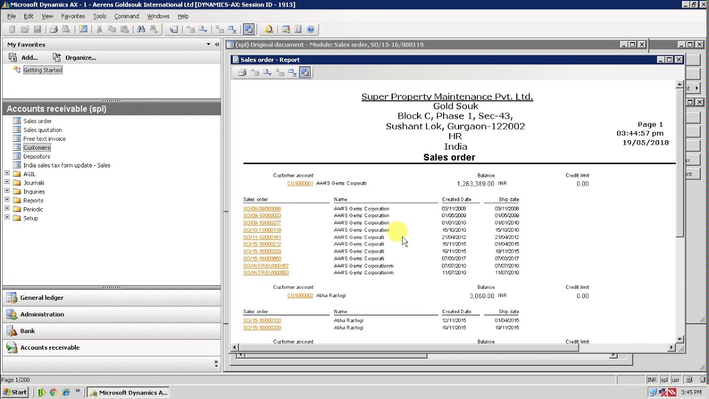Open sales order link SO/10-11/000119

(x=262, y=230)
